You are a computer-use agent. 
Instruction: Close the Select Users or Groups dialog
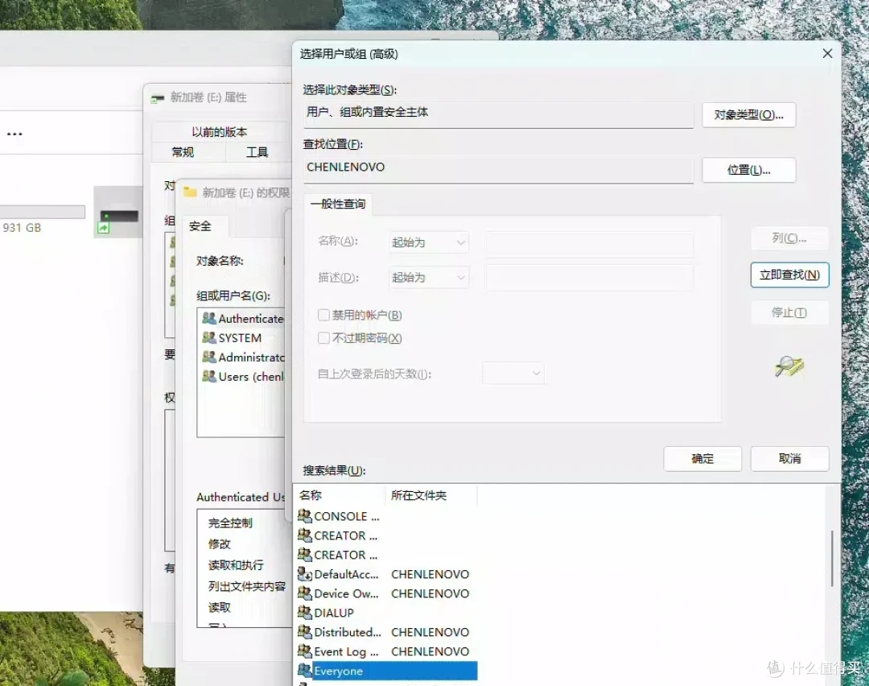coord(827,54)
